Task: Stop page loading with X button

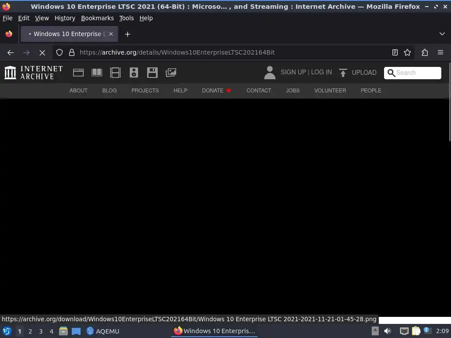Action: pos(42,53)
